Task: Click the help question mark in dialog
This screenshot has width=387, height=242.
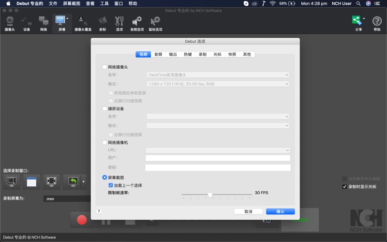Action: click(99, 212)
